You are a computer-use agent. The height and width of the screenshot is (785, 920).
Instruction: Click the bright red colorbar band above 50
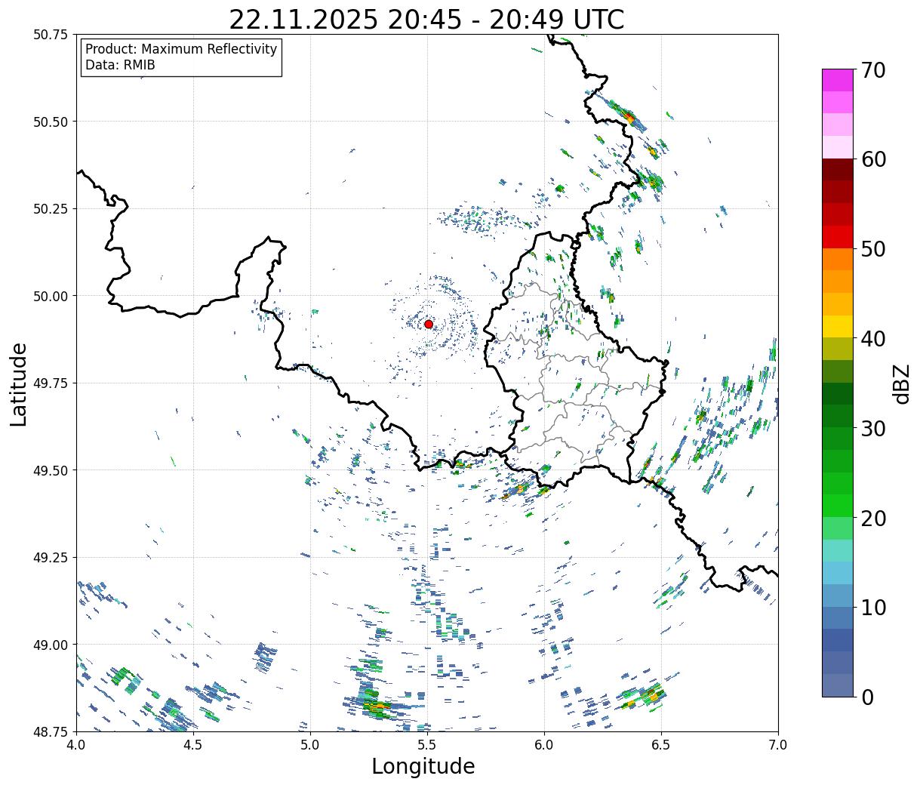[x=838, y=237]
